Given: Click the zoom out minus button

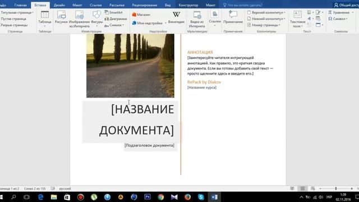Looking at the screenshot, I should (320, 189).
